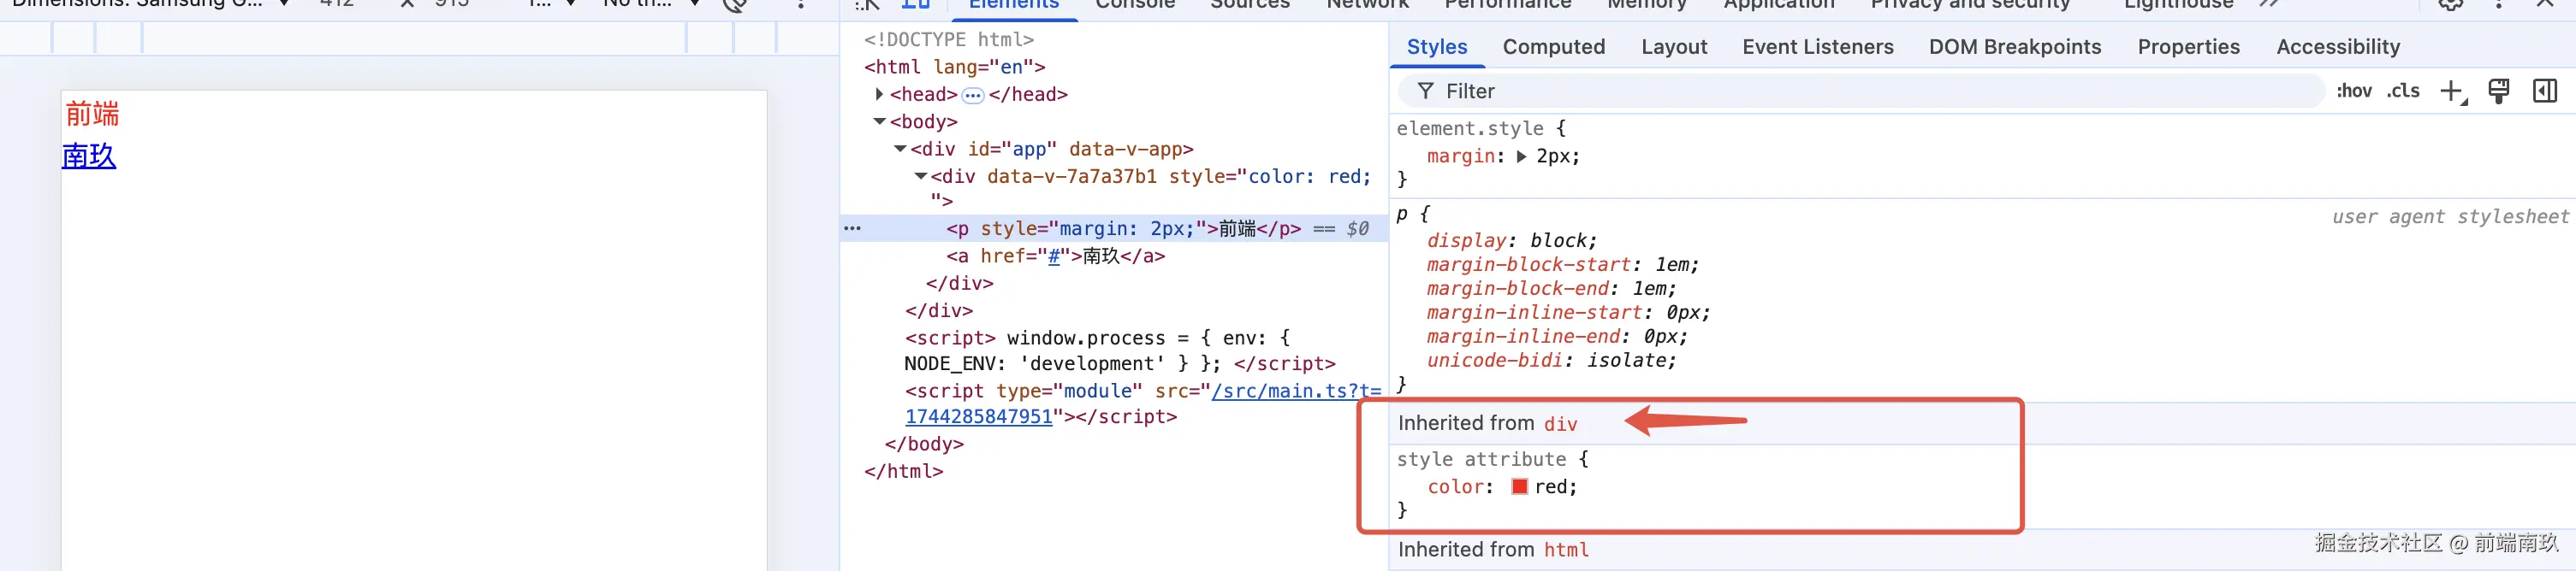
Task: Switch to the Styles tab
Action: pos(1436,47)
